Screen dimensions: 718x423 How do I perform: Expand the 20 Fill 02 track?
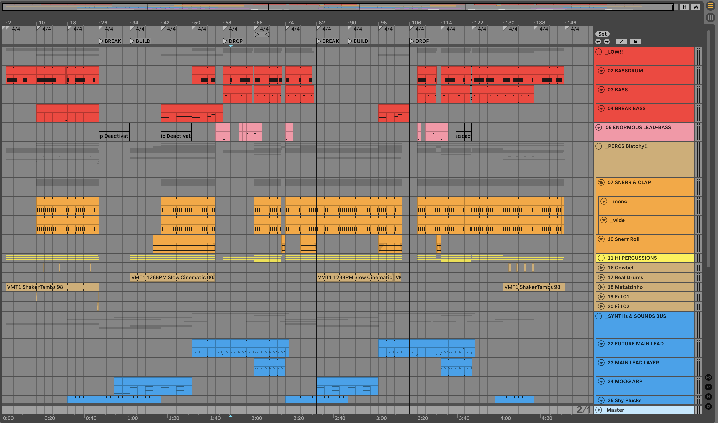pyautogui.click(x=601, y=306)
